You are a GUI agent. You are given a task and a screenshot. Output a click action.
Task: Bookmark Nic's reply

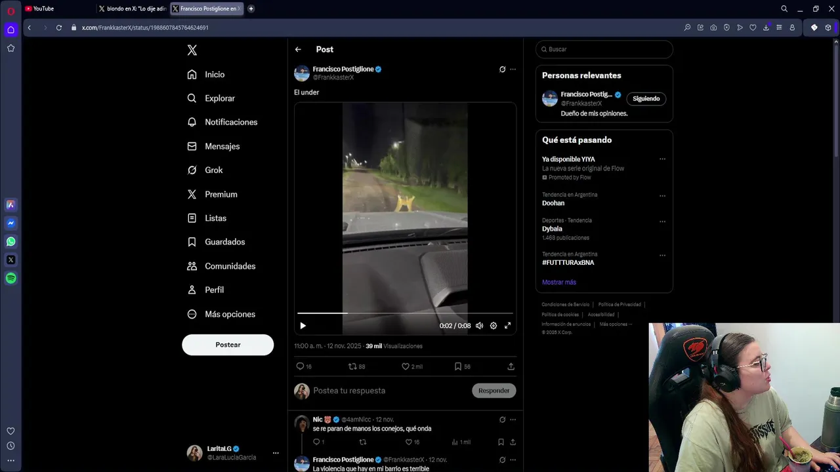(501, 442)
